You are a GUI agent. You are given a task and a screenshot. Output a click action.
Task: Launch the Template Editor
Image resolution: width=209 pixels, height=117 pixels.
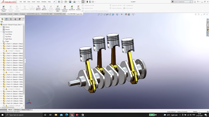(x=58, y=9)
